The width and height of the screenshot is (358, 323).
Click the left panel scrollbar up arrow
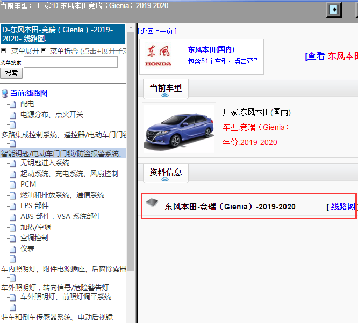point(131,28)
